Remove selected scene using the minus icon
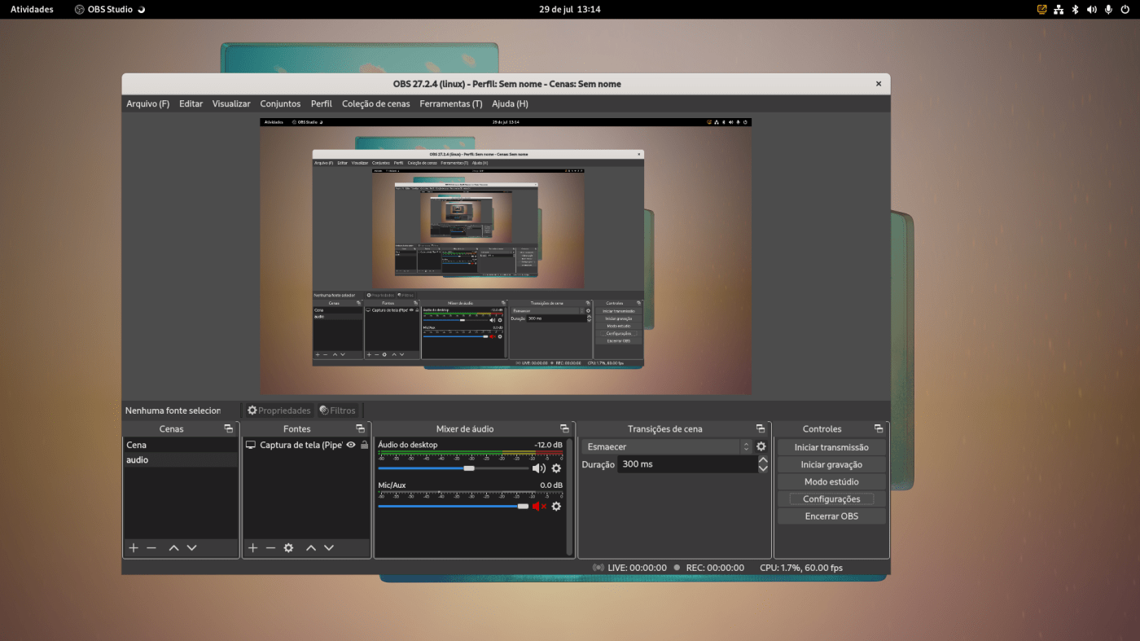The width and height of the screenshot is (1140, 641). (x=151, y=547)
